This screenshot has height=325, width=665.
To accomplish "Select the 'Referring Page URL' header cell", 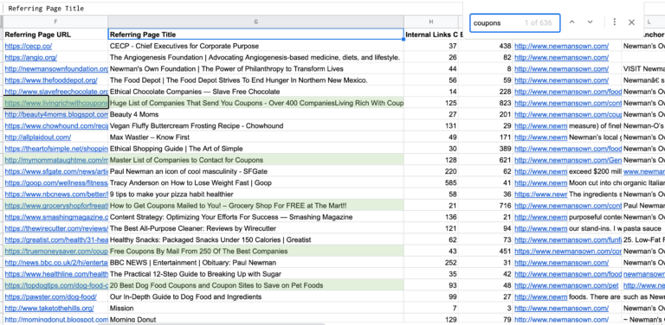I will click(x=55, y=35).
